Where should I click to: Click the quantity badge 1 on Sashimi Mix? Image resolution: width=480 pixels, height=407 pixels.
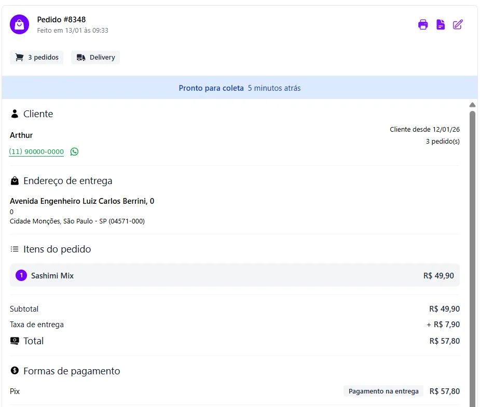coord(21,275)
